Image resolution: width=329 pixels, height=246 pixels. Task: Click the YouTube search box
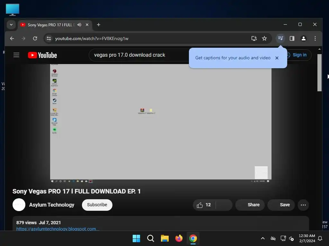coord(139,55)
